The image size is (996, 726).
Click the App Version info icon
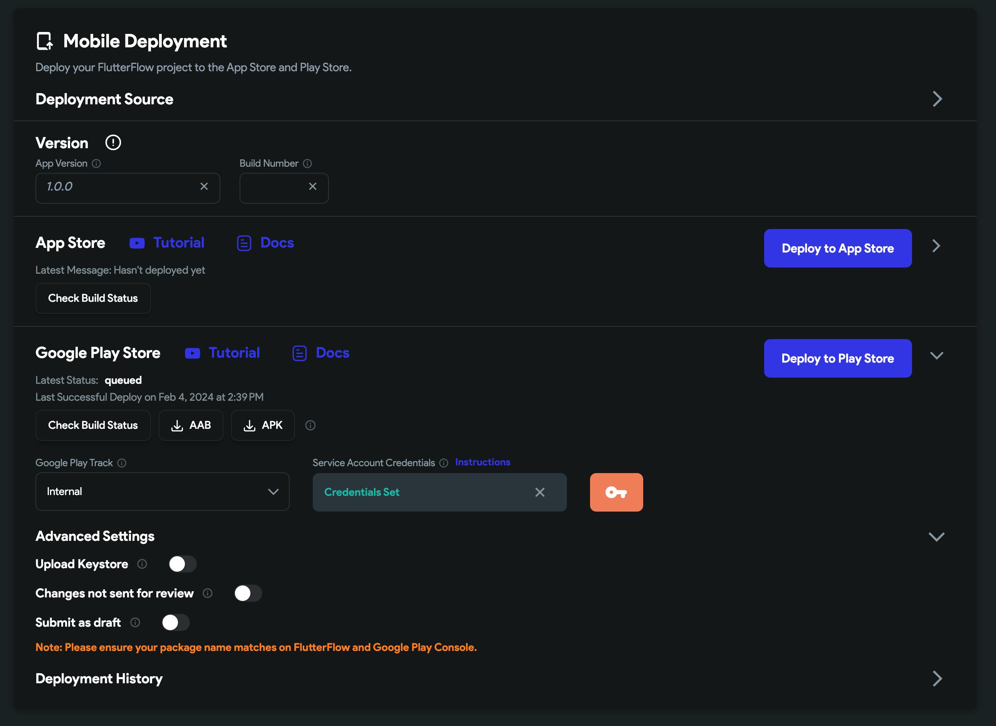96,164
